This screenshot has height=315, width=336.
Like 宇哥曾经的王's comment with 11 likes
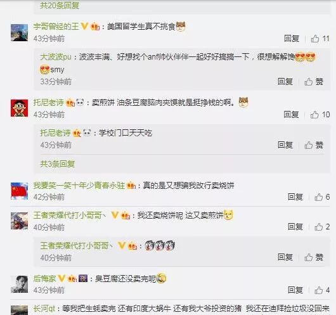[x=320, y=39]
